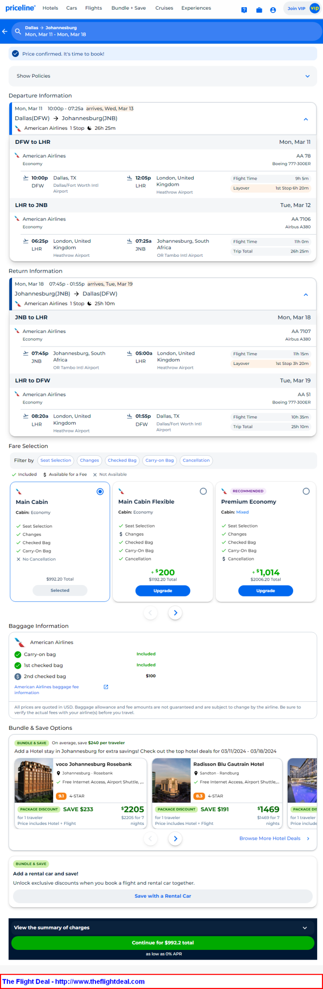Select the Main Cabin fare radio button
323x989 pixels.
coord(100,491)
